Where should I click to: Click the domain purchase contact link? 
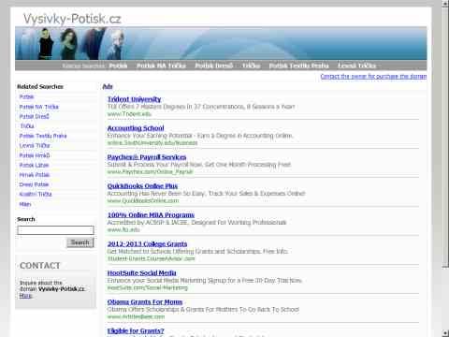click(x=373, y=77)
